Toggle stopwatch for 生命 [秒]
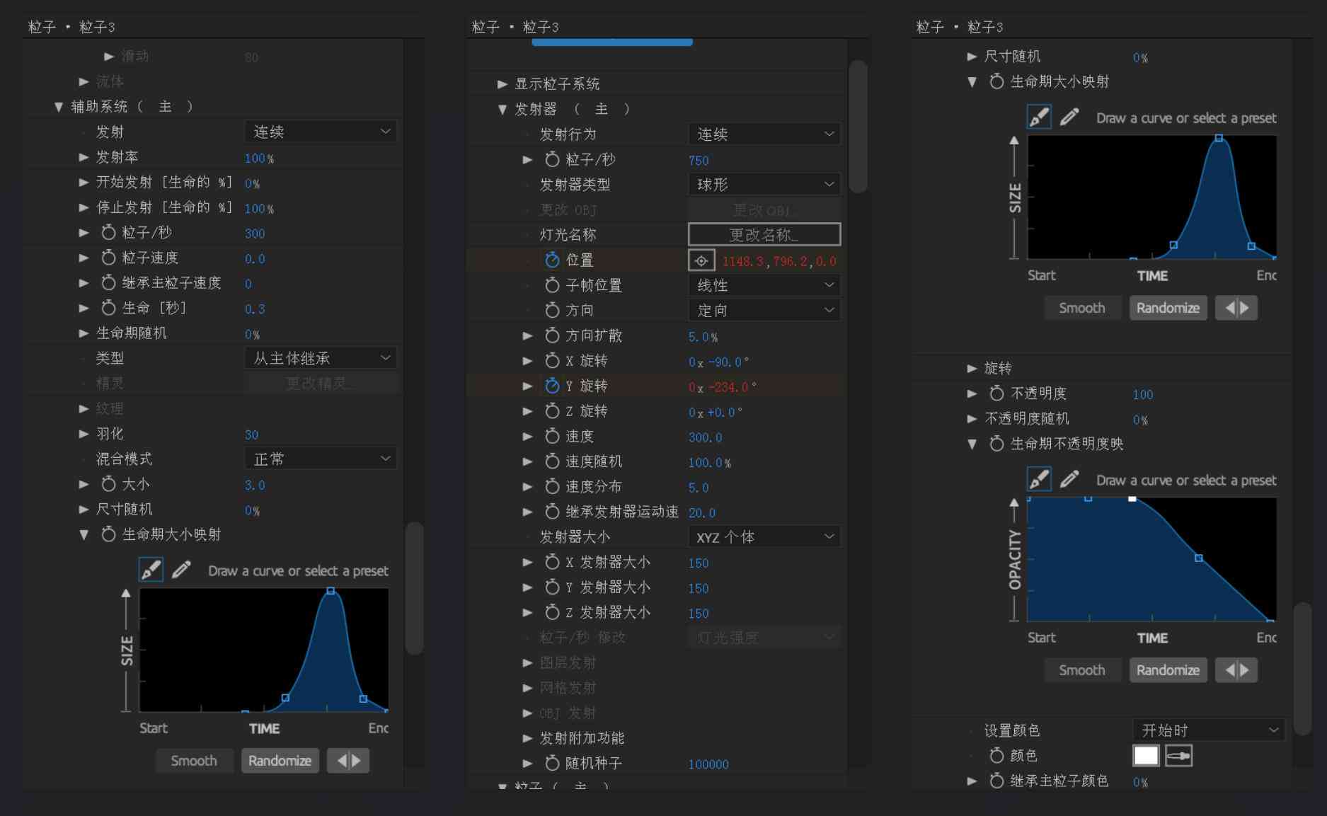Image resolution: width=1327 pixels, height=816 pixels. click(108, 308)
